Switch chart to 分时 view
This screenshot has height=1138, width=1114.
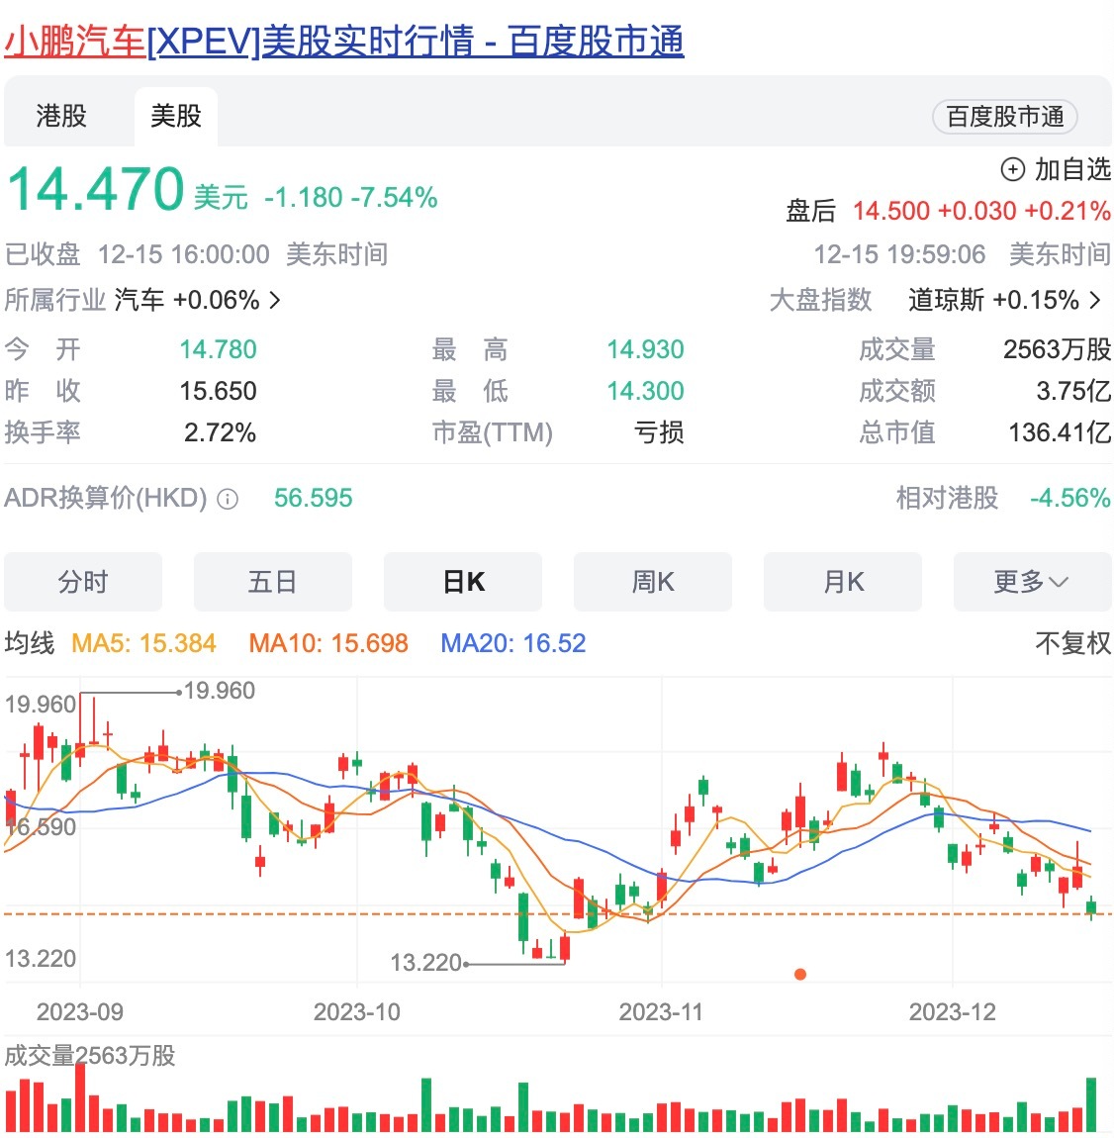pos(83,582)
